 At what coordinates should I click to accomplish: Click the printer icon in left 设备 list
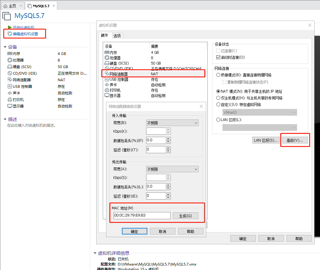pyautogui.click(x=10, y=99)
